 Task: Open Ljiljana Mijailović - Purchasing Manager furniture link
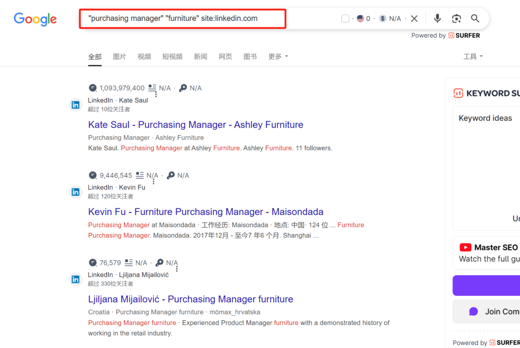coord(191,299)
